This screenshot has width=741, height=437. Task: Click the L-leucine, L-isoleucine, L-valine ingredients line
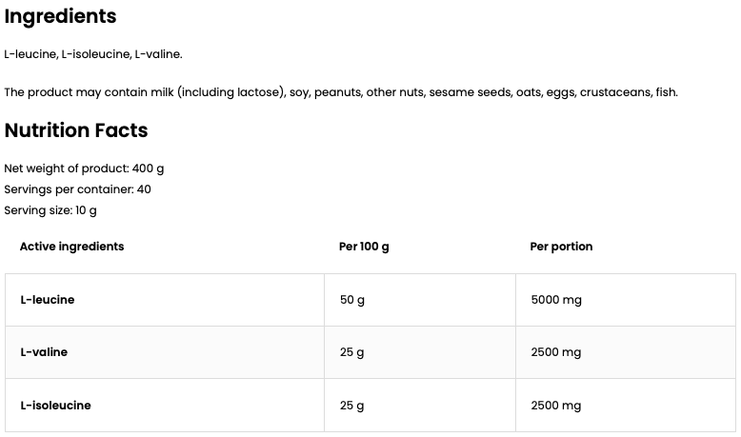[x=93, y=54]
